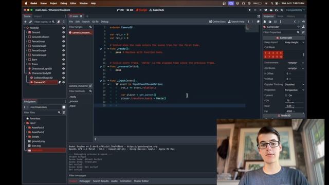
Task: Switch to 2D workspace
Action: tap(120, 10)
